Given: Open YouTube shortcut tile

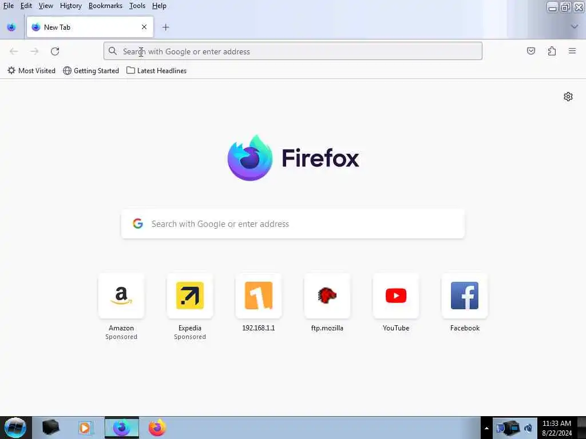Looking at the screenshot, I should coord(396,296).
